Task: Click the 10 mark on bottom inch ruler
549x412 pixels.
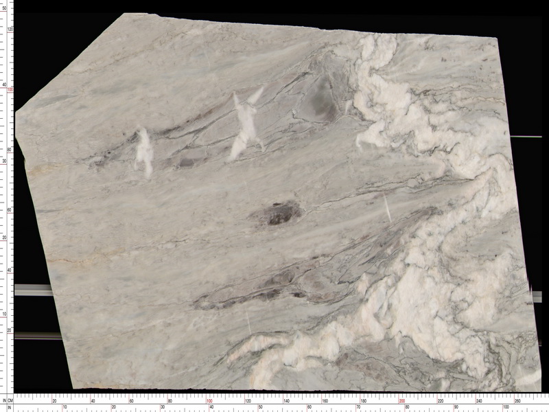Action: (65, 407)
